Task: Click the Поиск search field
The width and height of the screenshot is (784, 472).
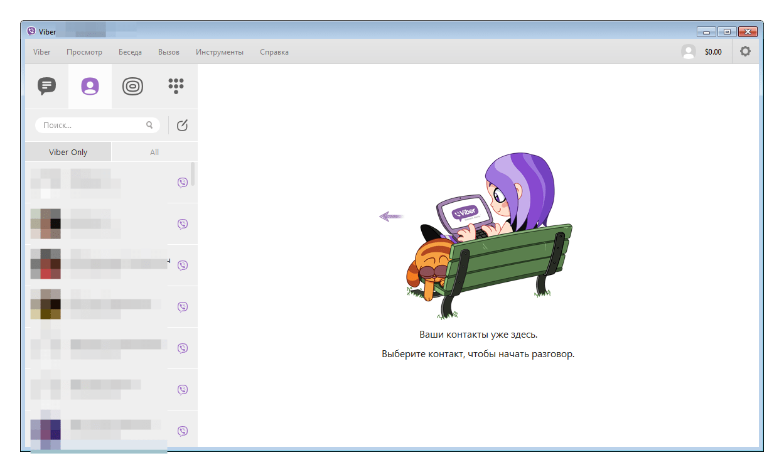Action: [91, 126]
